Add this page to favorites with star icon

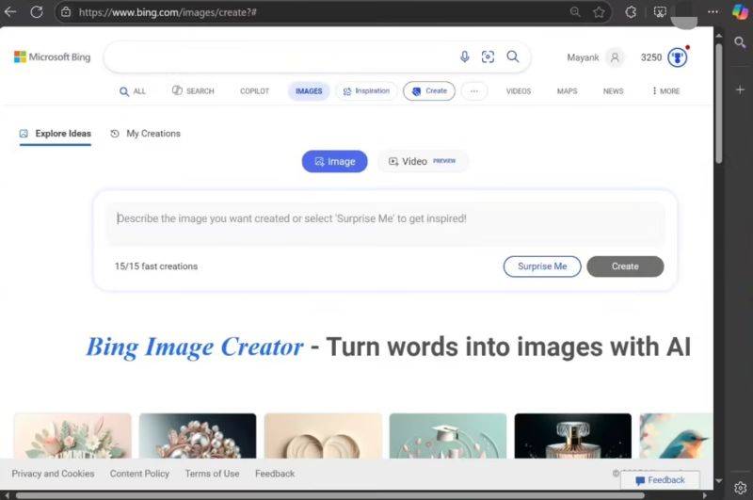(x=599, y=12)
